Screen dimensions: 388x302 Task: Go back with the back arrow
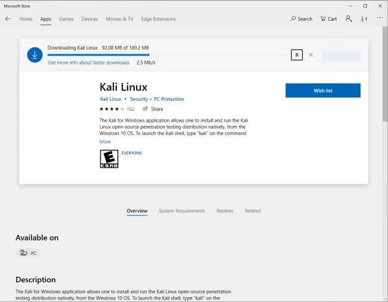(x=8, y=19)
